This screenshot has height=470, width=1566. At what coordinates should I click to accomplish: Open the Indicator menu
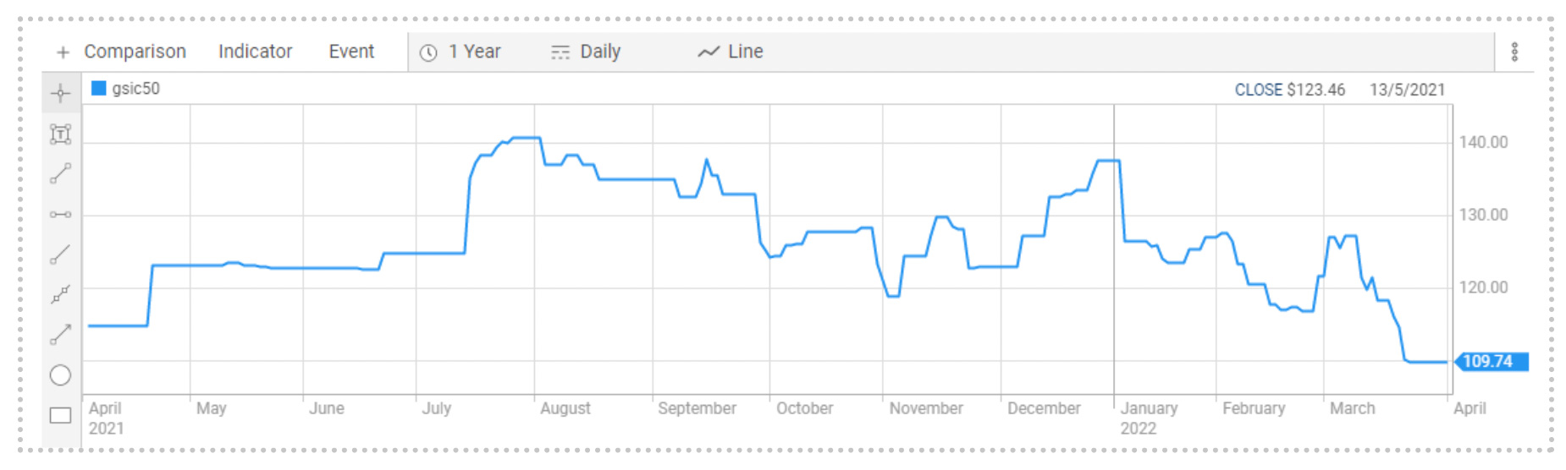tap(255, 52)
